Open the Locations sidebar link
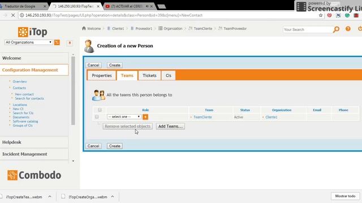 pos(20,105)
